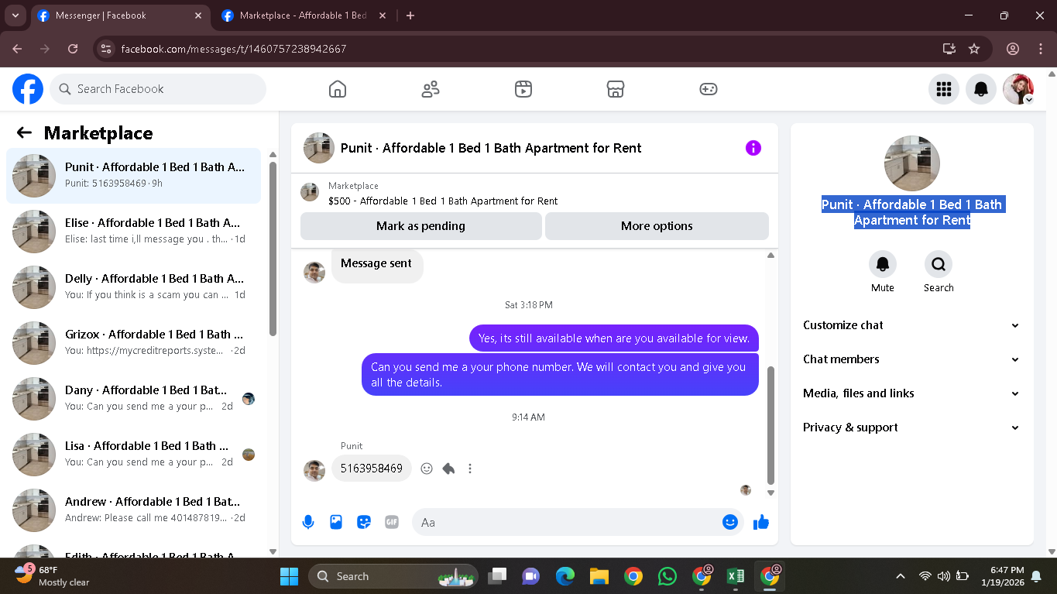Open the Facebook logo home link
Viewport: 1057px width, 594px height.
[28, 89]
